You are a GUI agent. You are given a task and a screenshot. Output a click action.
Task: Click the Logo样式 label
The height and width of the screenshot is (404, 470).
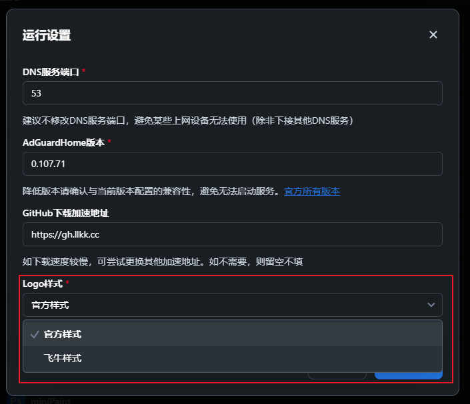[43, 284]
